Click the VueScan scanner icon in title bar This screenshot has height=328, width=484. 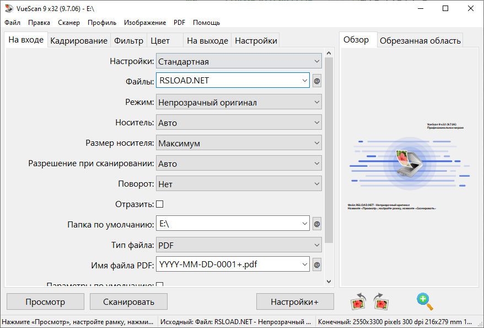point(8,8)
